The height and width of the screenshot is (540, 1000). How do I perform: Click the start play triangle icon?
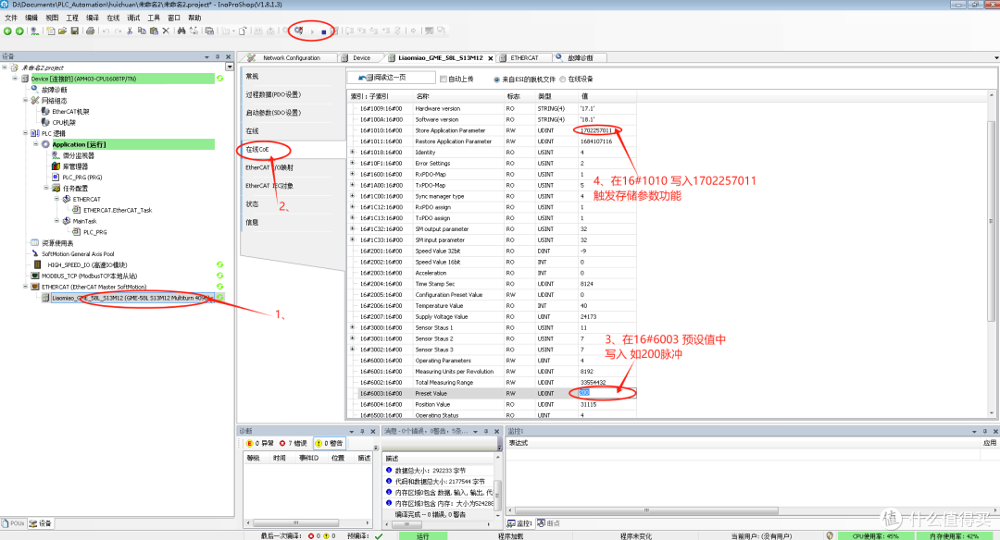pos(313,31)
